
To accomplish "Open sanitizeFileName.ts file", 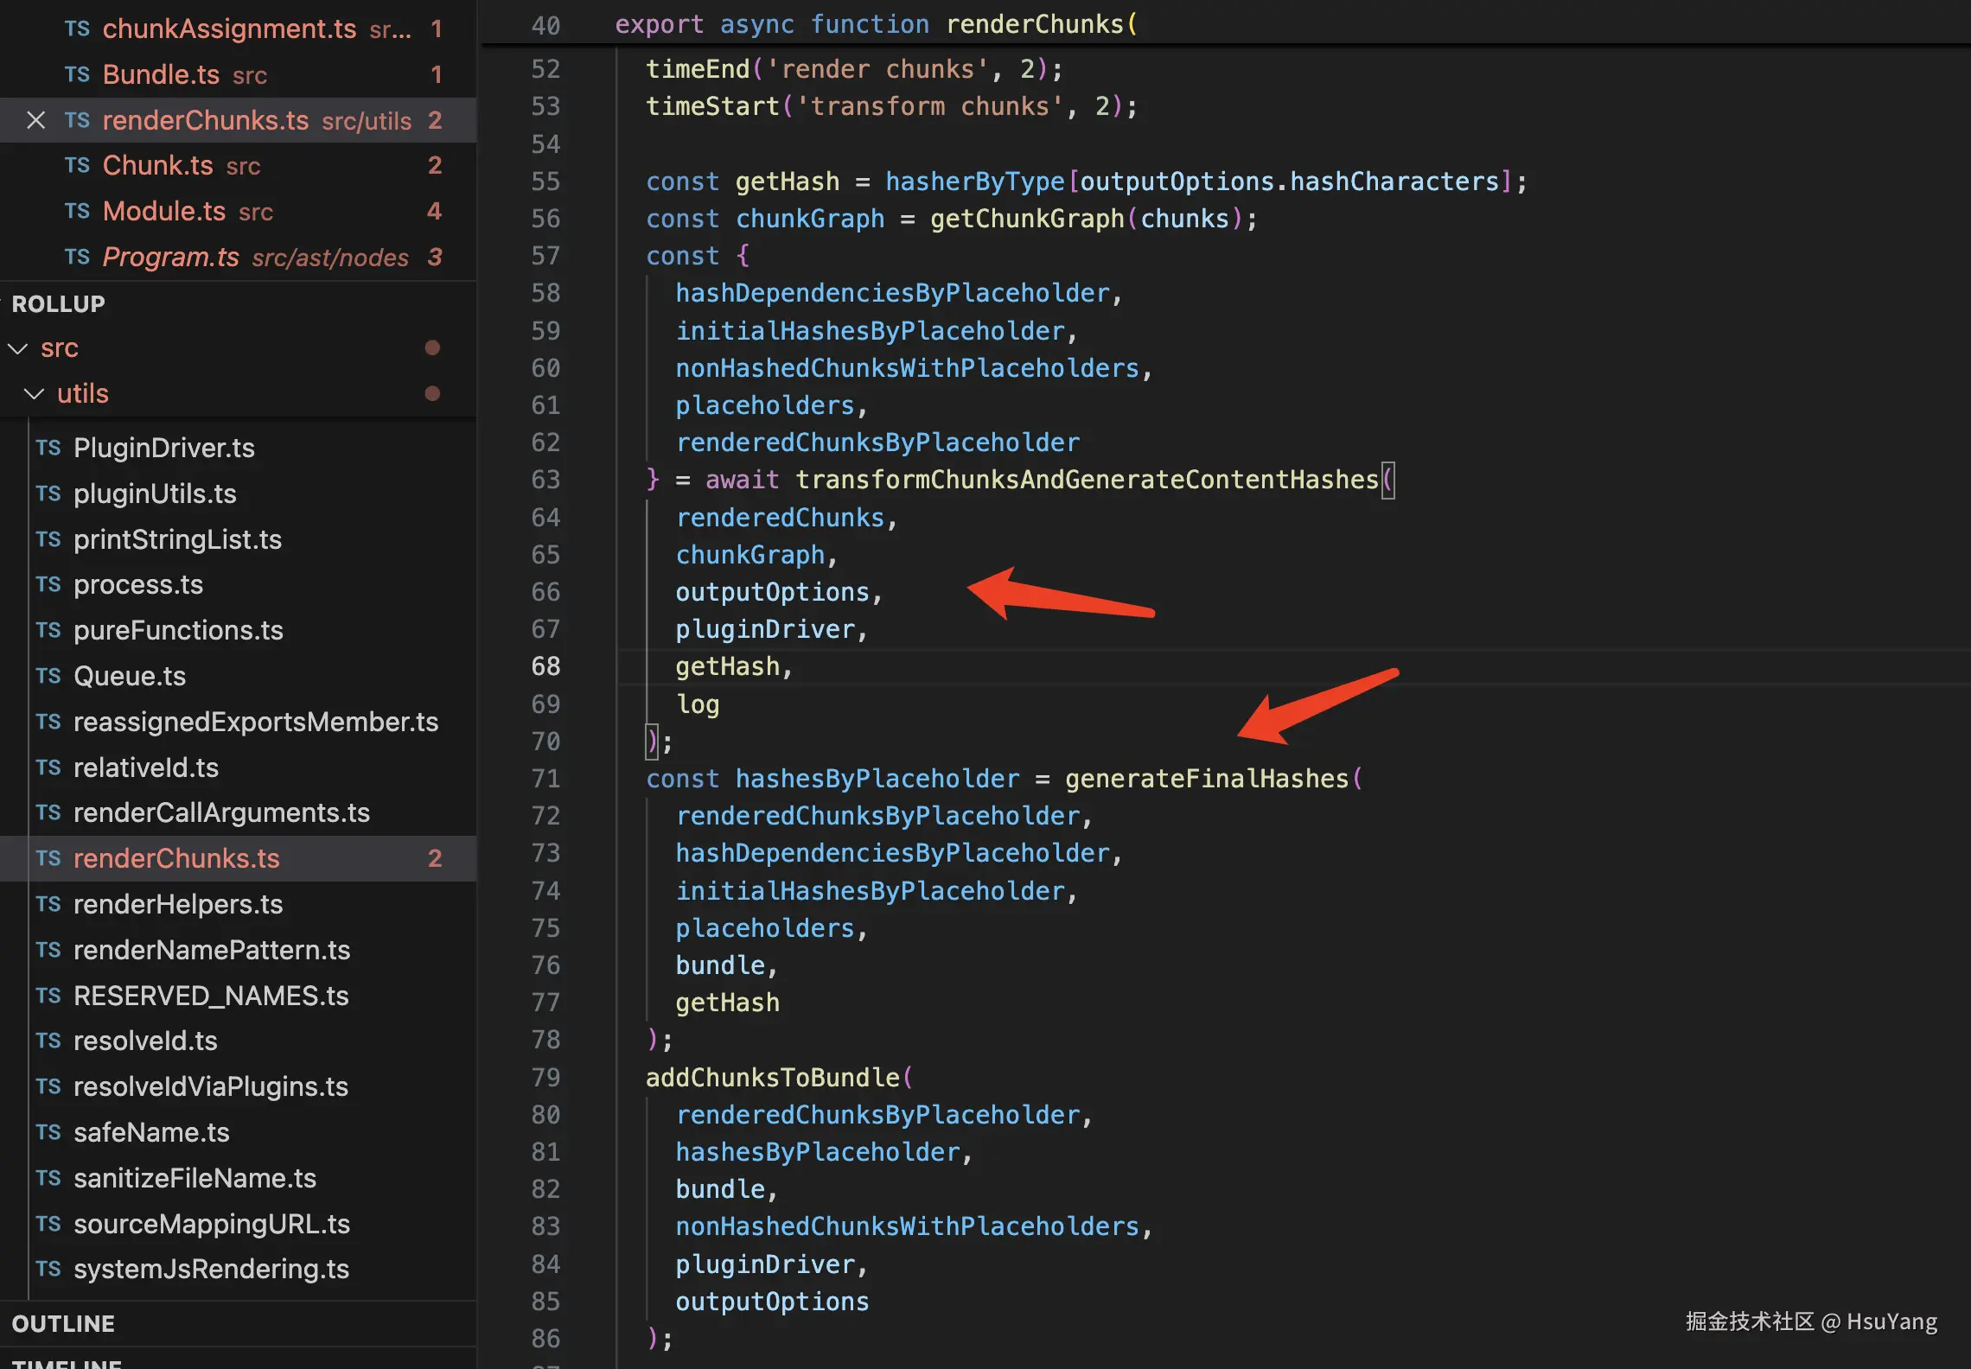I will 195,1178.
